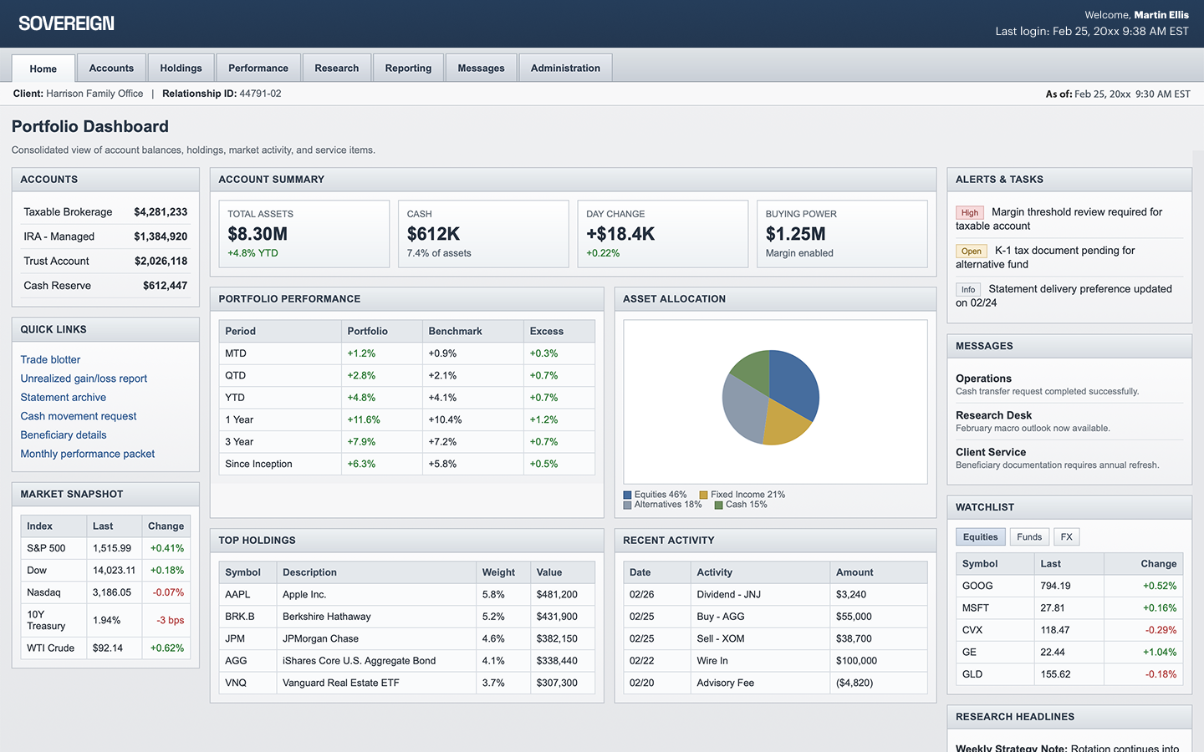Select the Funds watchlist tab
The image size is (1204, 752).
pyautogui.click(x=1029, y=537)
